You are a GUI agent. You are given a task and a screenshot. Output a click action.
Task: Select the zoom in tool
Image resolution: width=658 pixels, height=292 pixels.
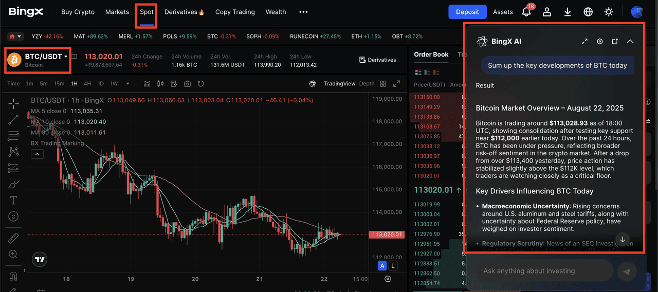(14, 254)
